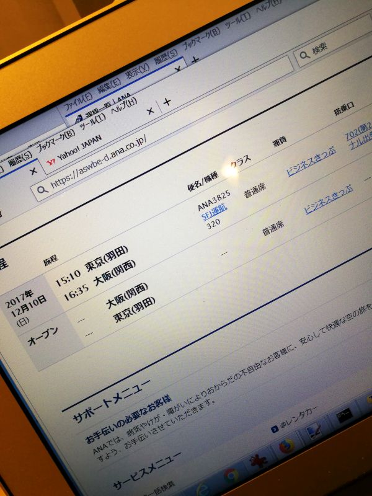Open a new tab in front window
The height and width of the screenshot is (496, 372).
(x=167, y=102)
